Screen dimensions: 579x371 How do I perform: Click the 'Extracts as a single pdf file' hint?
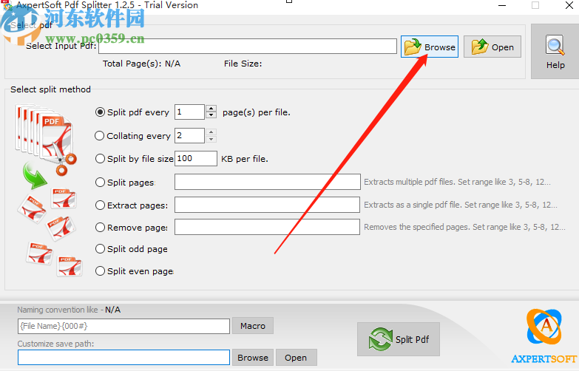coord(461,205)
